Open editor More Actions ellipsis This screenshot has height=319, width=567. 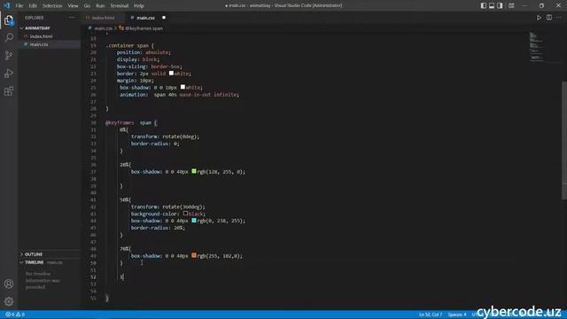[x=559, y=18]
